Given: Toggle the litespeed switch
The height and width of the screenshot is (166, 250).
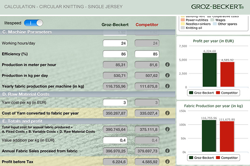Looking at the screenshot, I should [x=33, y=23].
